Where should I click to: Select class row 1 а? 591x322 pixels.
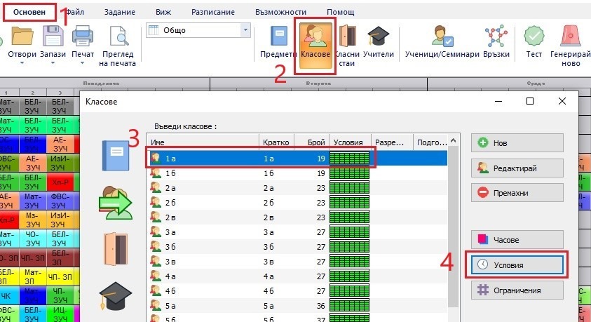click(297, 159)
